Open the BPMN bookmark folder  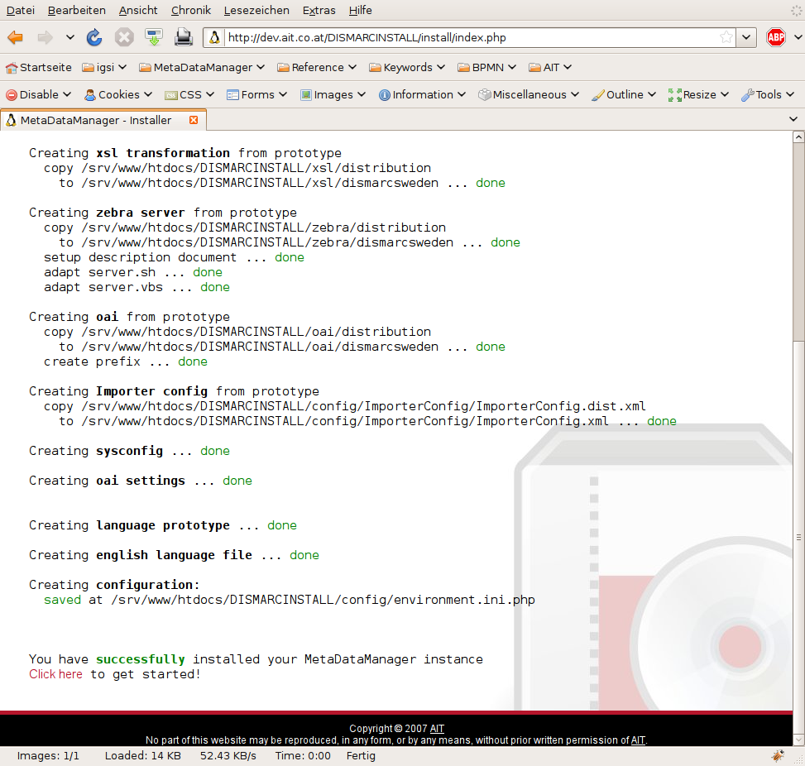[486, 67]
